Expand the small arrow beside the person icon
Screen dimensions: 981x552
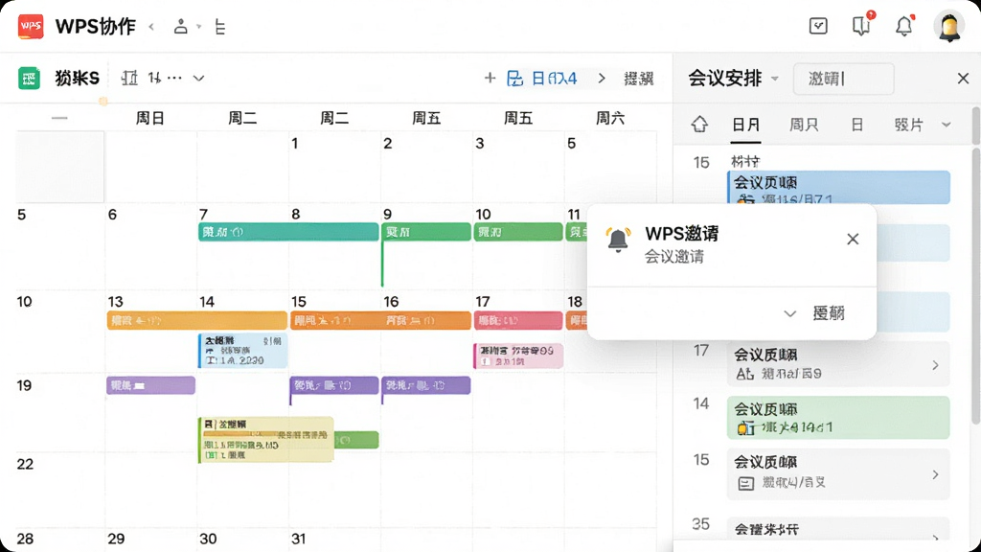coord(199,26)
